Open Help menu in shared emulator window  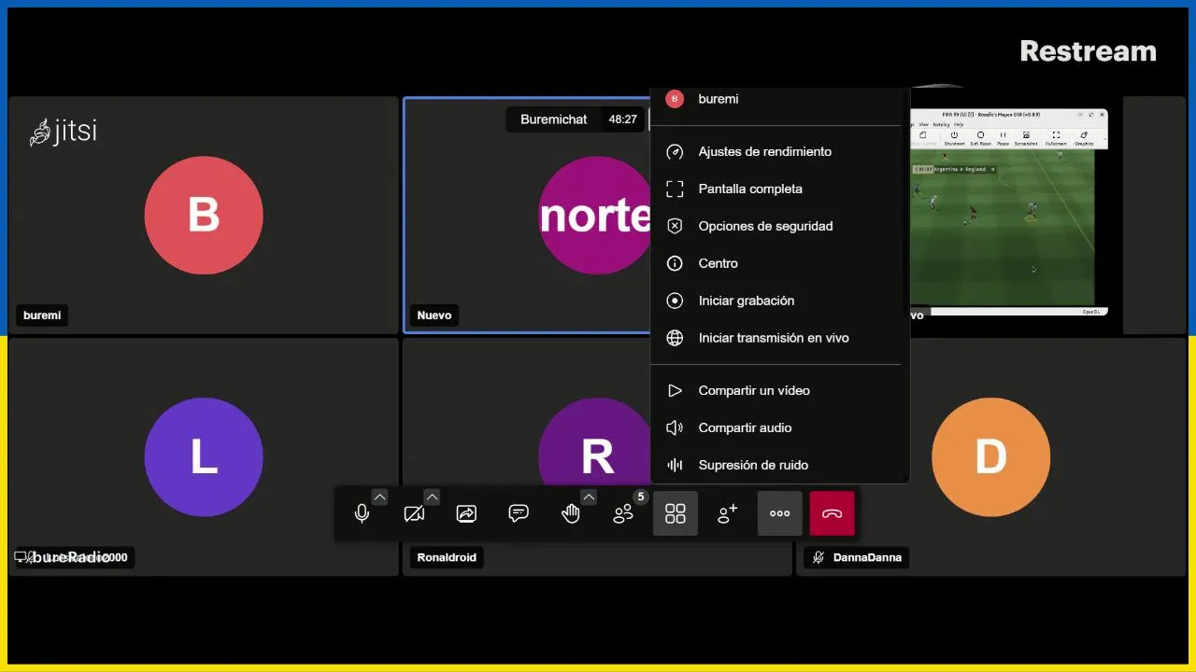[x=959, y=124]
